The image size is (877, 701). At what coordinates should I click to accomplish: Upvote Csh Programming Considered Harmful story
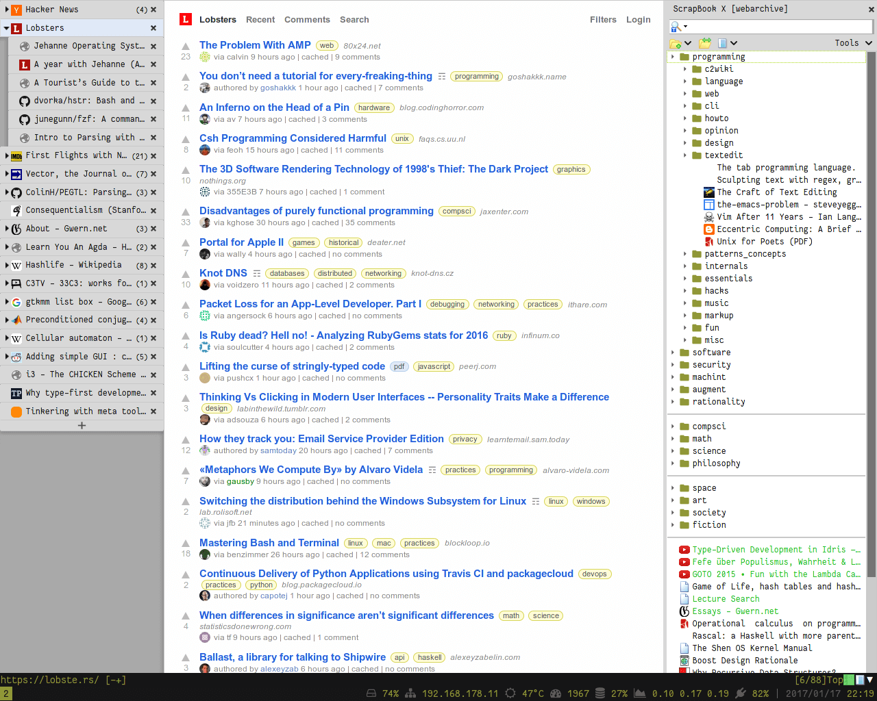point(186,140)
